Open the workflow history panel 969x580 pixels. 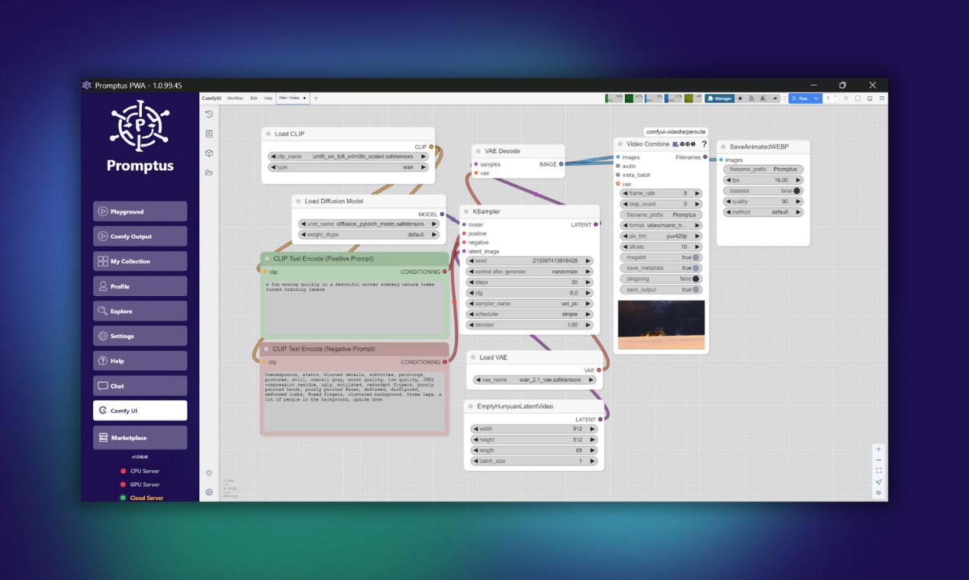coord(208,114)
